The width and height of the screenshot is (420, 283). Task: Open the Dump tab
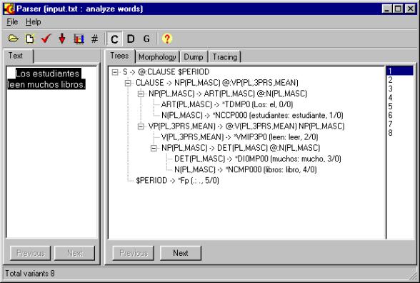coord(194,57)
